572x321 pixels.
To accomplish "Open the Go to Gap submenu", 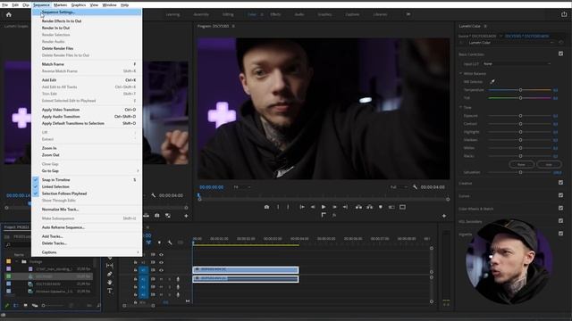I will (x=87, y=170).
